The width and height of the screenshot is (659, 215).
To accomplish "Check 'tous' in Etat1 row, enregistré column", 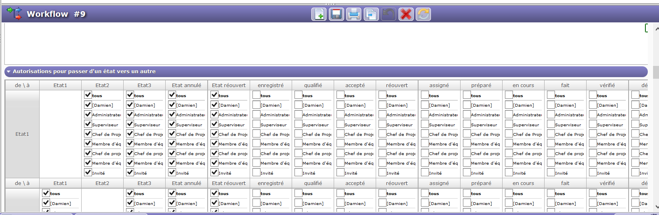I will [x=256, y=95].
